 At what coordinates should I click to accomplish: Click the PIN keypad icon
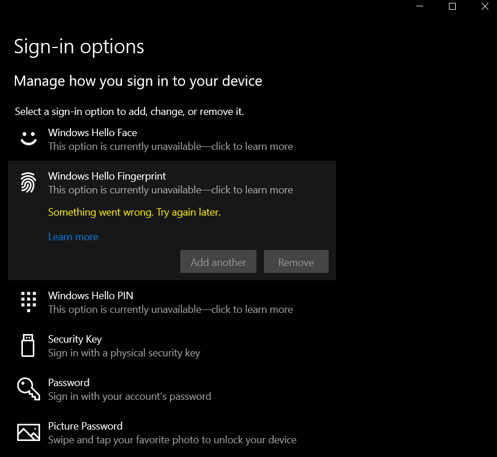pos(29,302)
